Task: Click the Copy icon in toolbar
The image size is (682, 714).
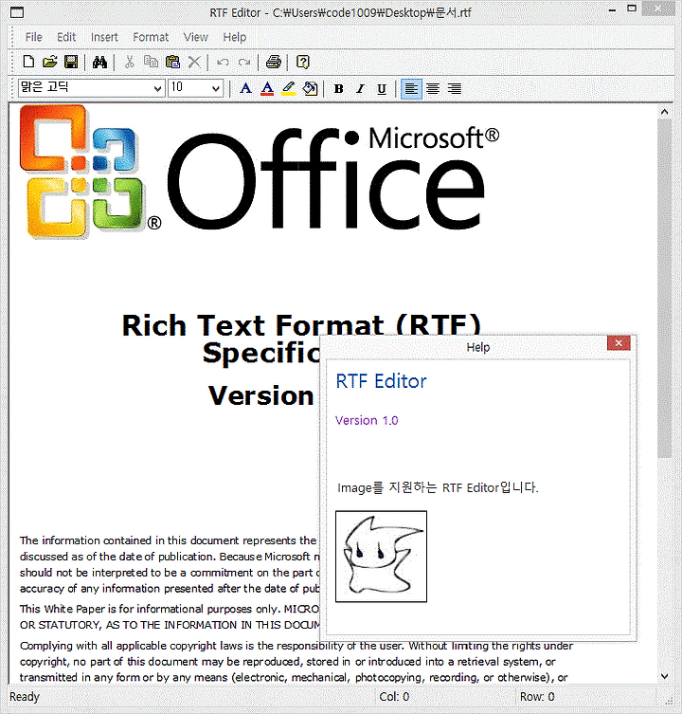Action: (x=151, y=61)
